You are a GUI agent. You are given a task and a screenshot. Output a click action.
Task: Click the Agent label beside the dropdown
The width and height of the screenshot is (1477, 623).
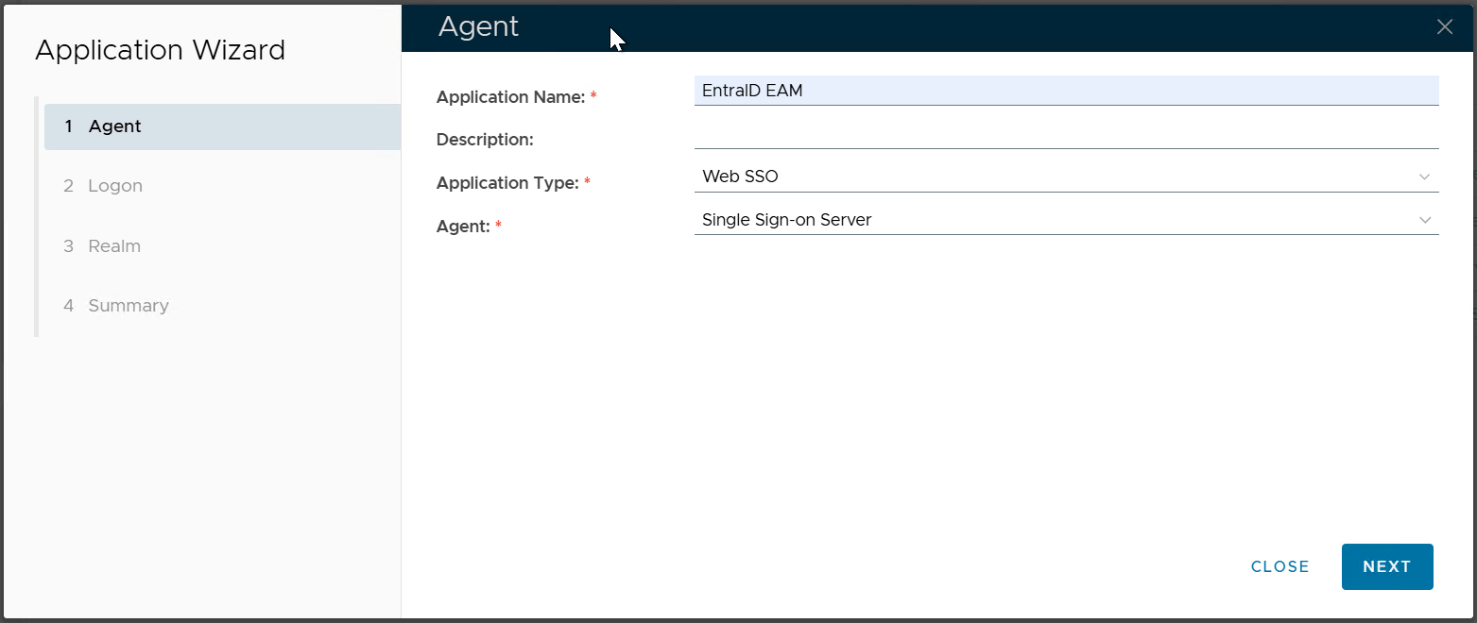[463, 227]
